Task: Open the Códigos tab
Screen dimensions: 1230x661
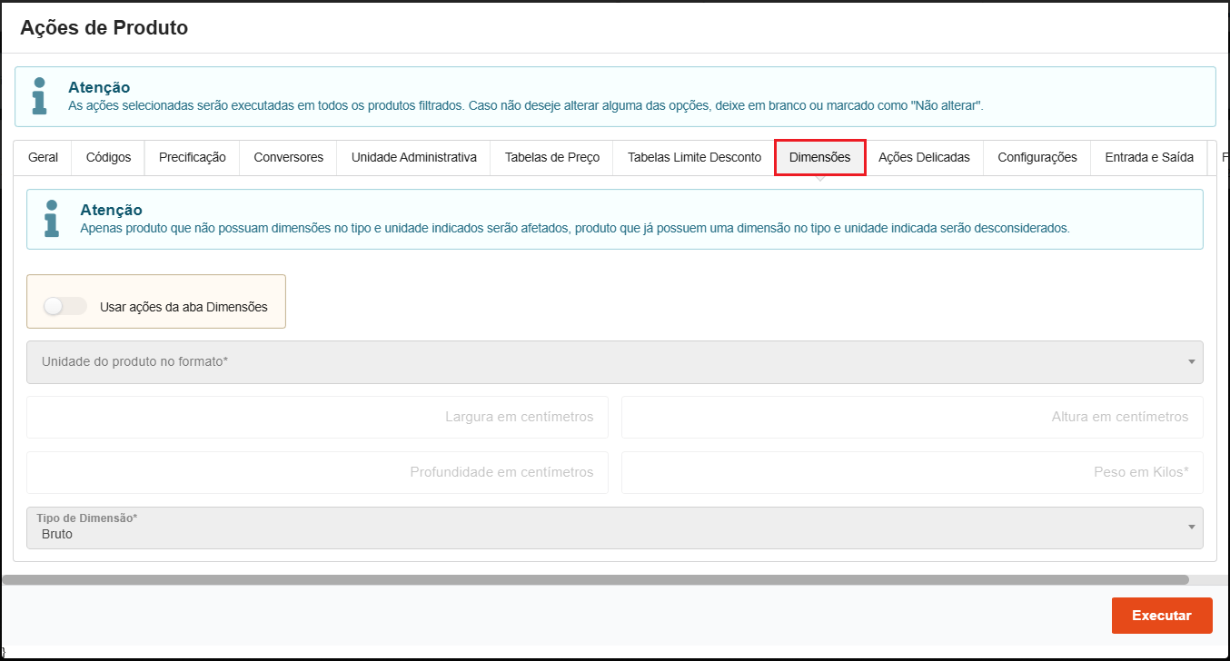Action: click(108, 158)
